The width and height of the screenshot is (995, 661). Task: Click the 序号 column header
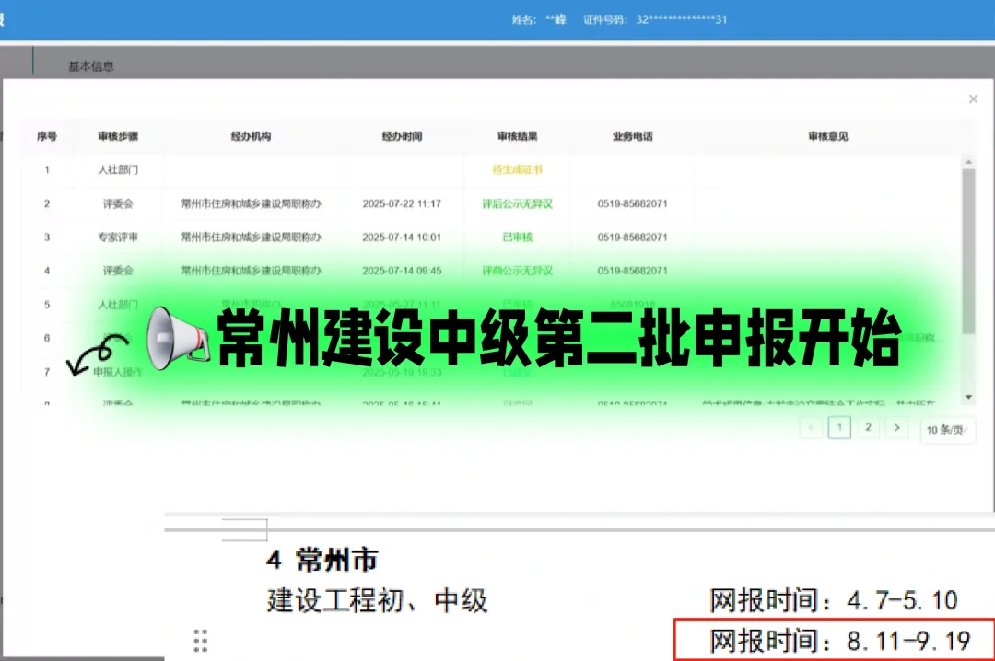point(47,136)
